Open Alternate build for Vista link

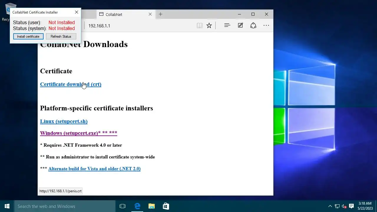94,169
